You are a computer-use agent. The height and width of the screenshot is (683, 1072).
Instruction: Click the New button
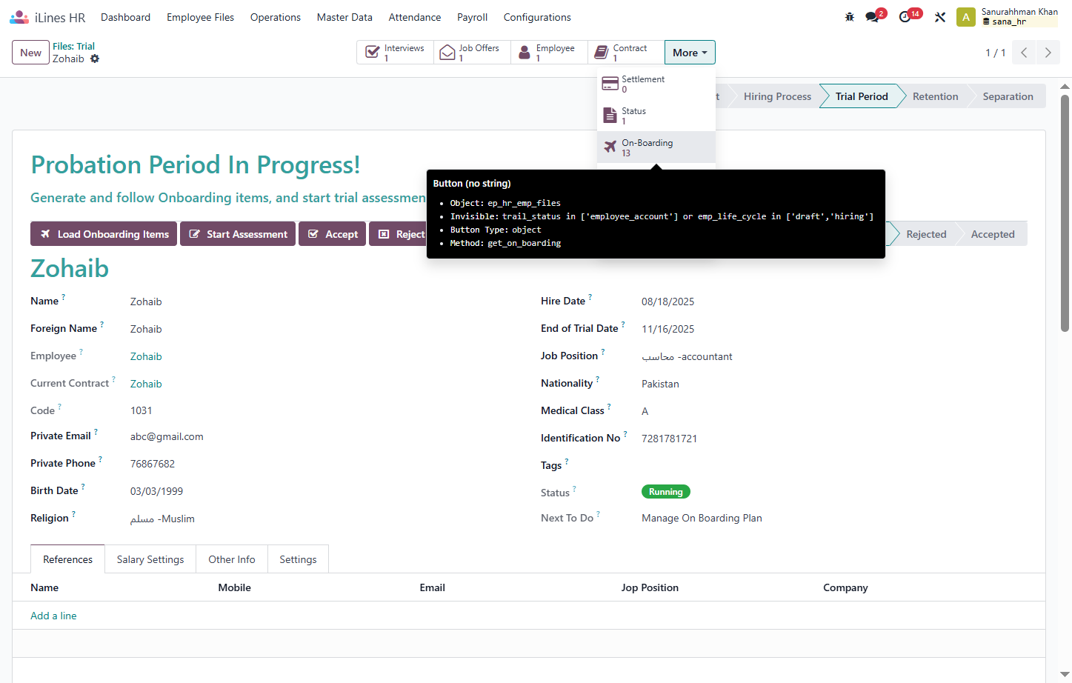(31, 53)
